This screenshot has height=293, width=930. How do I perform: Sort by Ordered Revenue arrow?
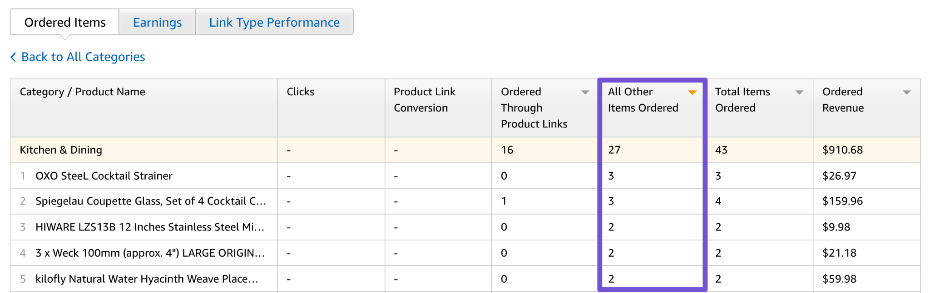coord(906,92)
